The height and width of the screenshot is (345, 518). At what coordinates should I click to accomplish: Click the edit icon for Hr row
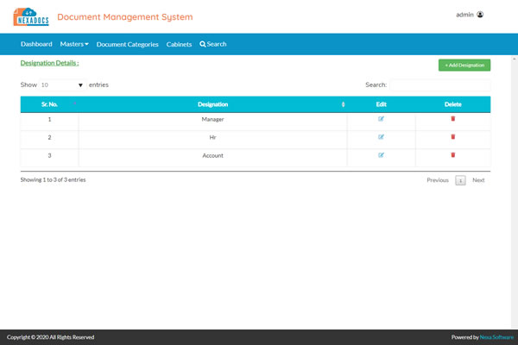pyautogui.click(x=381, y=136)
